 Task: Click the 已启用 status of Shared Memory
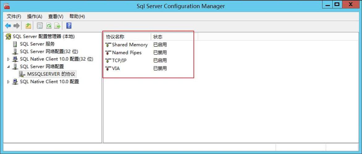pos(160,45)
